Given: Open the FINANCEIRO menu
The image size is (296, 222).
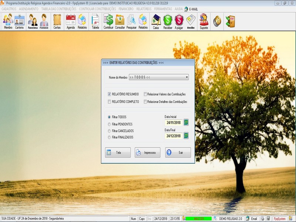Looking at the screenshot, I should click(126, 9).
